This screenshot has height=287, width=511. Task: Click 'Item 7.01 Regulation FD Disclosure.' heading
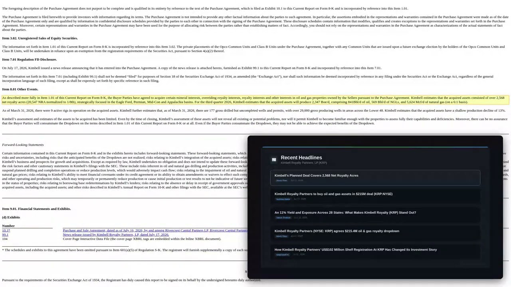coord(30,59)
